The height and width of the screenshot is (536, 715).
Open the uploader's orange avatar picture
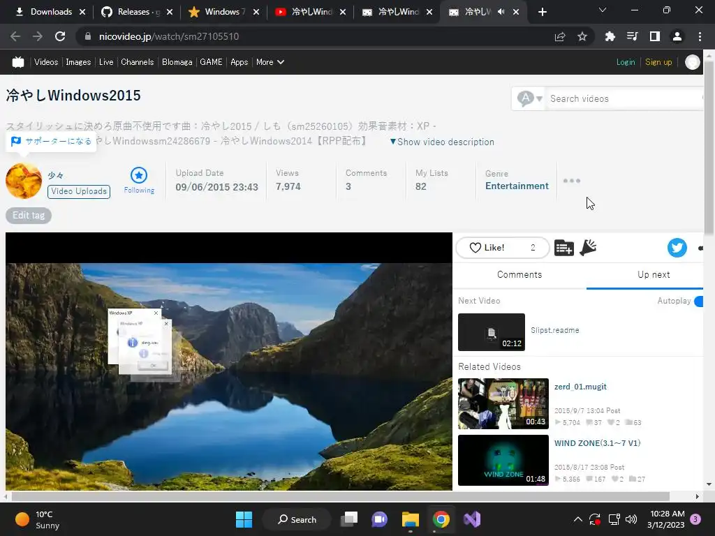coord(24,181)
